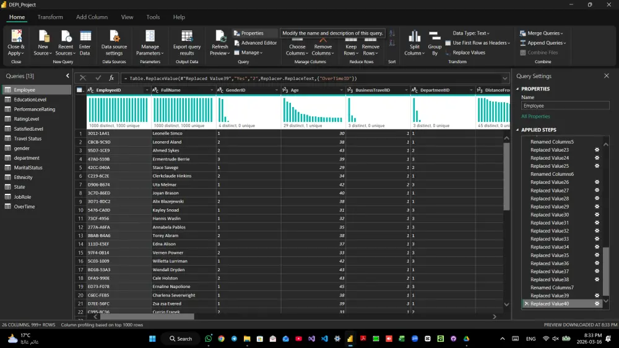The height and width of the screenshot is (348, 619).
Task: Click the Manage Parameters icon
Action: (x=150, y=42)
